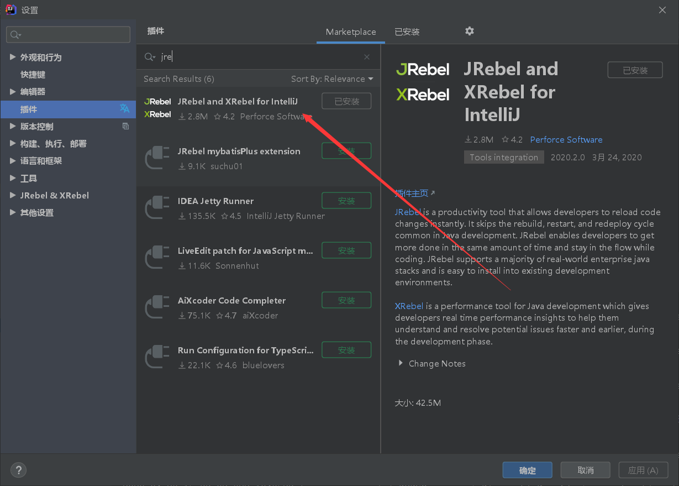Screen dimensions: 679x486
Task: Click 安装 for IDEA Jetty Runner
Action: click(x=346, y=201)
